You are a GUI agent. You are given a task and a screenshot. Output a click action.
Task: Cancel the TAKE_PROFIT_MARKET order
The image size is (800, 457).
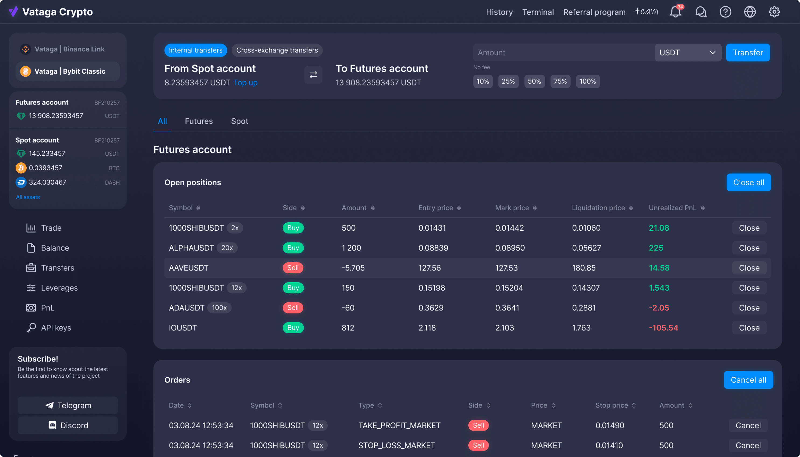click(748, 425)
